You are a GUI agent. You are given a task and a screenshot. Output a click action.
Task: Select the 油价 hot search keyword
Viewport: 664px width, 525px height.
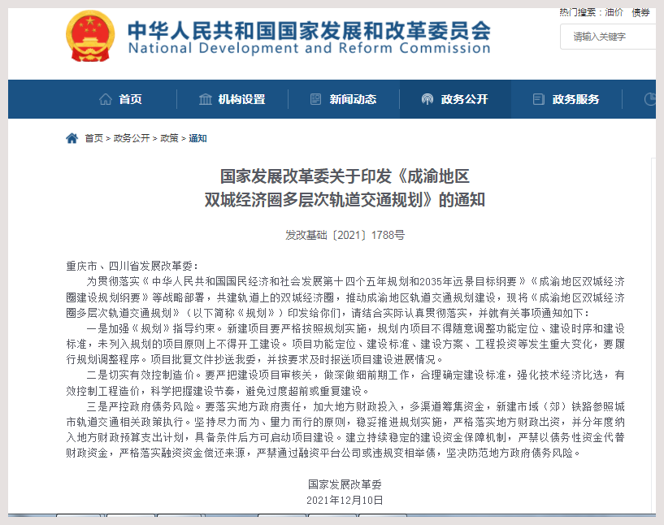pos(614,12)
